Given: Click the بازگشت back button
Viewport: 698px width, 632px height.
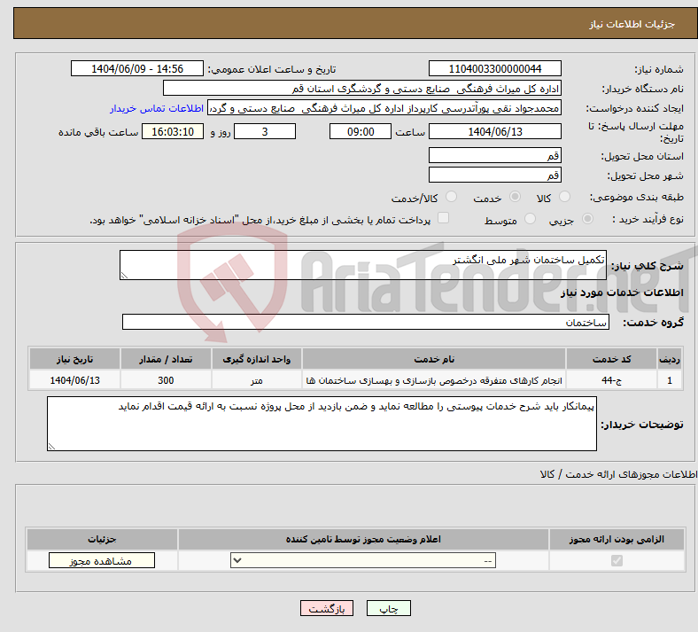Looking at the screenshot, I should click(x=327, y=608).
